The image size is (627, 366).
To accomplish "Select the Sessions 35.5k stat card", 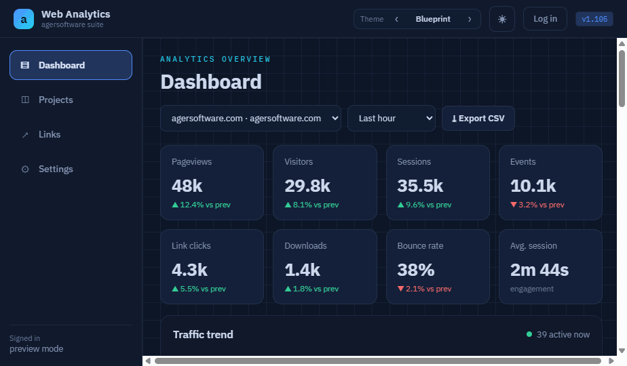I will click(x=438, y=182).
